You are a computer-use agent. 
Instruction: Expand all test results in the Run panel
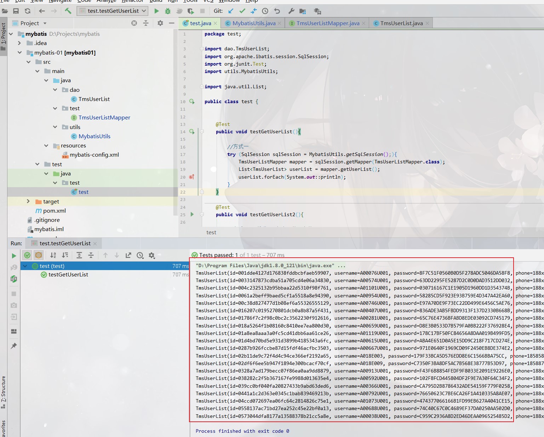(79, 255)
